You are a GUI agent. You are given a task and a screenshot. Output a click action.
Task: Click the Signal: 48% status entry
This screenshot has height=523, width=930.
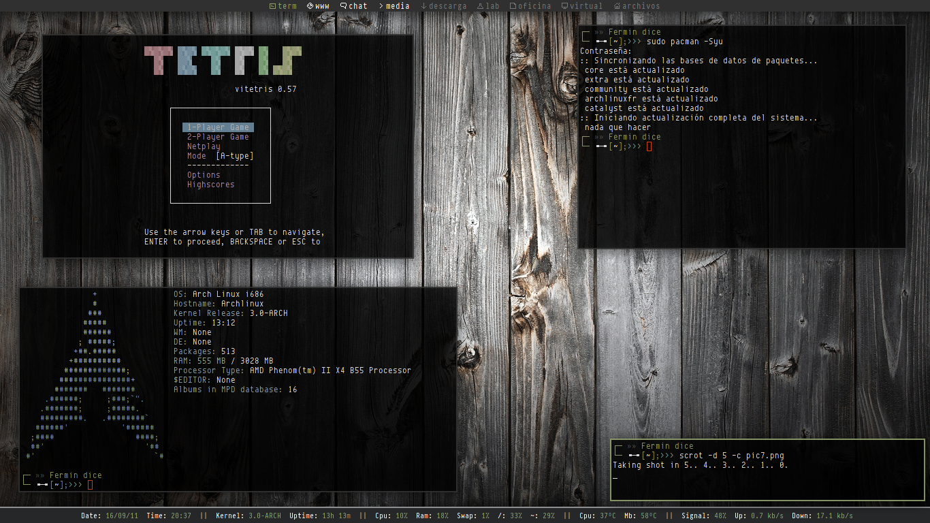click(x=704, y=516)
